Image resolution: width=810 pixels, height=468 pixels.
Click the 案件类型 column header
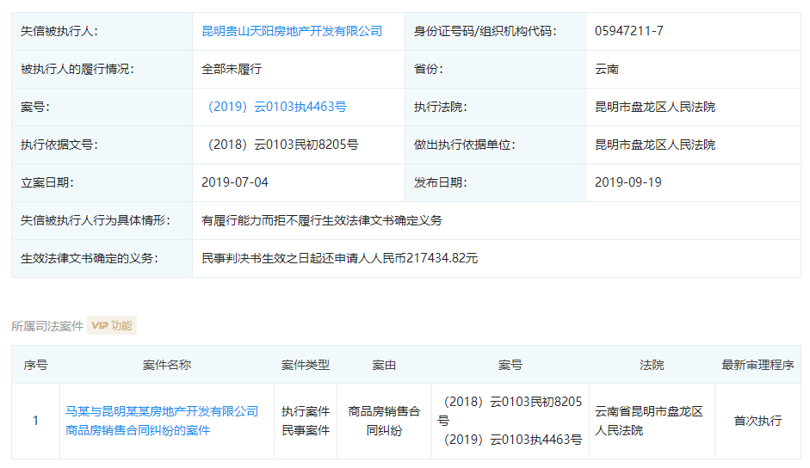click(306, 365)
